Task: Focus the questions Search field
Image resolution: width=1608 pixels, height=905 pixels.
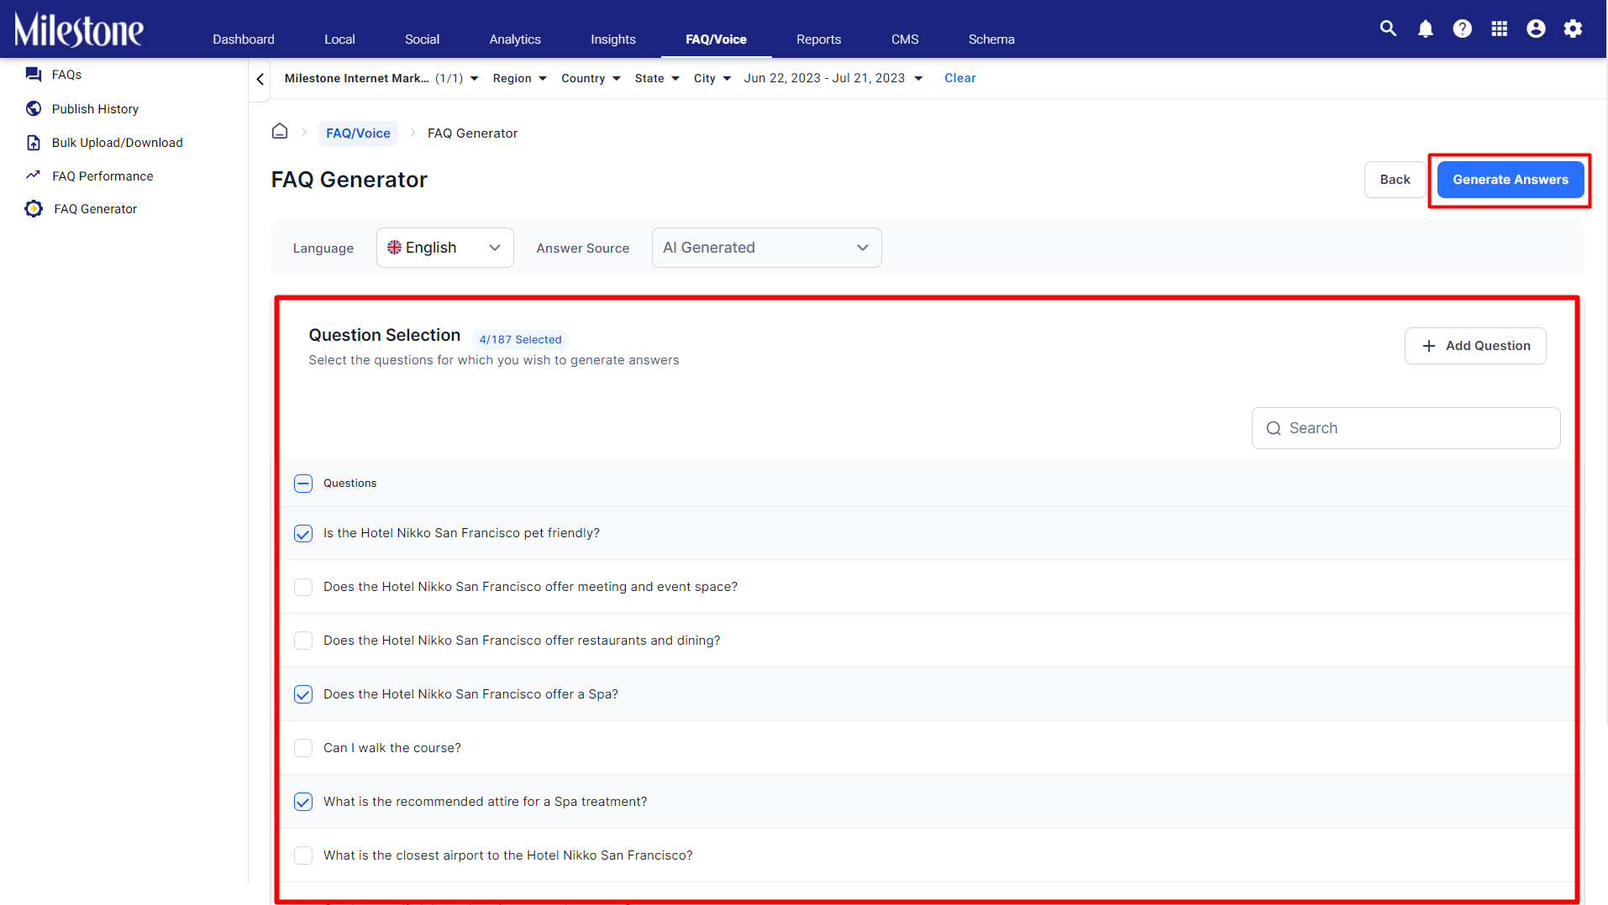Action: (1406, 428)
